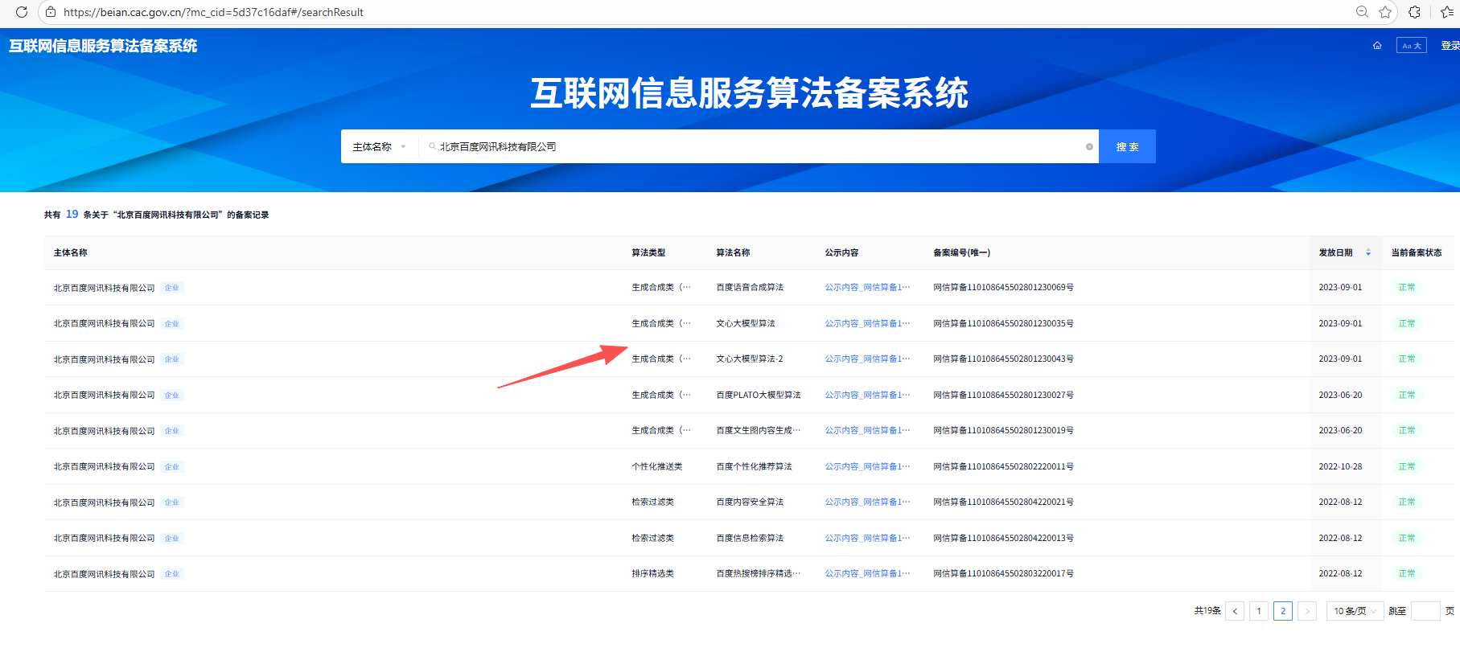Click 企业 tag in 百度语音合成算法 row
The image size is (1460, 652).
coord(172,288)
